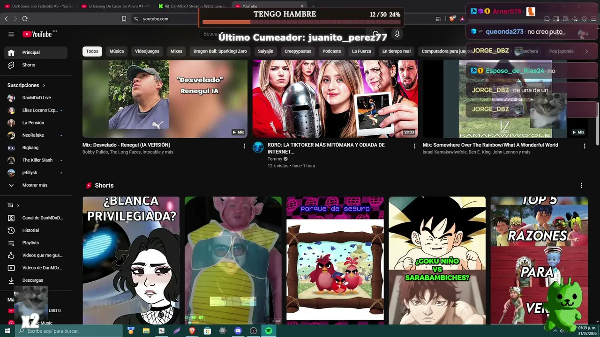
Task: Open the Shorts sidebar icon
Action: (x=11, y=65)
